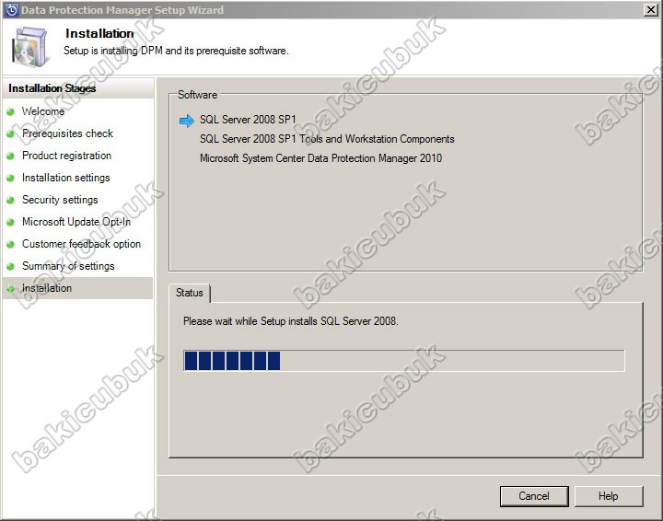The height and width of the screenshot is (521, 663).
Task: Click the 'Please wait while Setup installs' status message
Action: 291,321
